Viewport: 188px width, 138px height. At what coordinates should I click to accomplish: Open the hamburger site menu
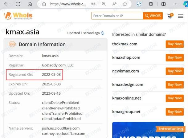(181, 16)
